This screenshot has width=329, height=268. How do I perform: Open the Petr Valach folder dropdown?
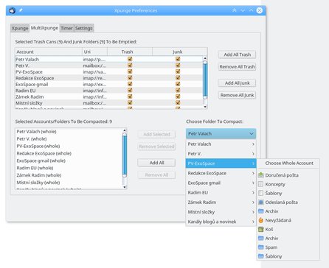point(221,134)
